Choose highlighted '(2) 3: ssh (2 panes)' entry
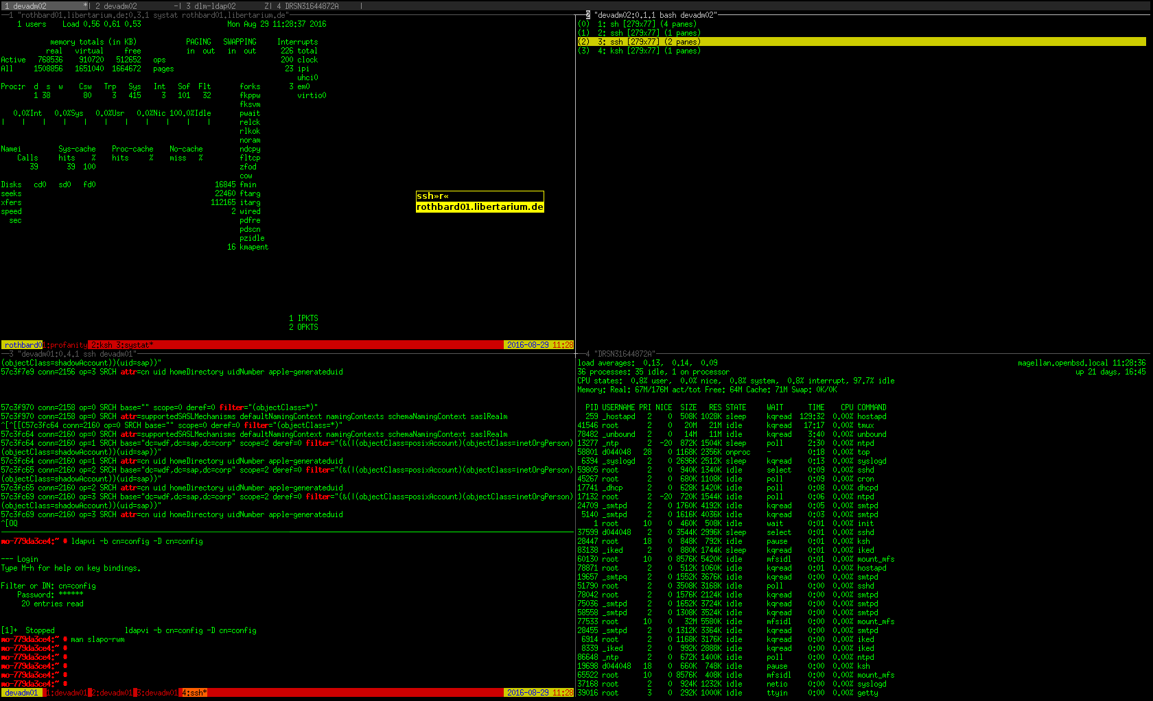 point(861,42)
